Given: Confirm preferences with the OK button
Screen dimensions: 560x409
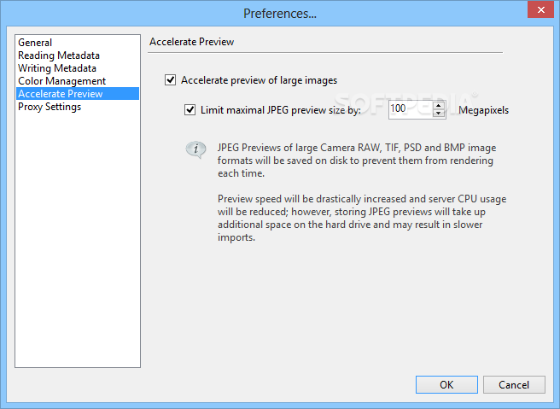Looking at the screenshot, I should 446,385.
